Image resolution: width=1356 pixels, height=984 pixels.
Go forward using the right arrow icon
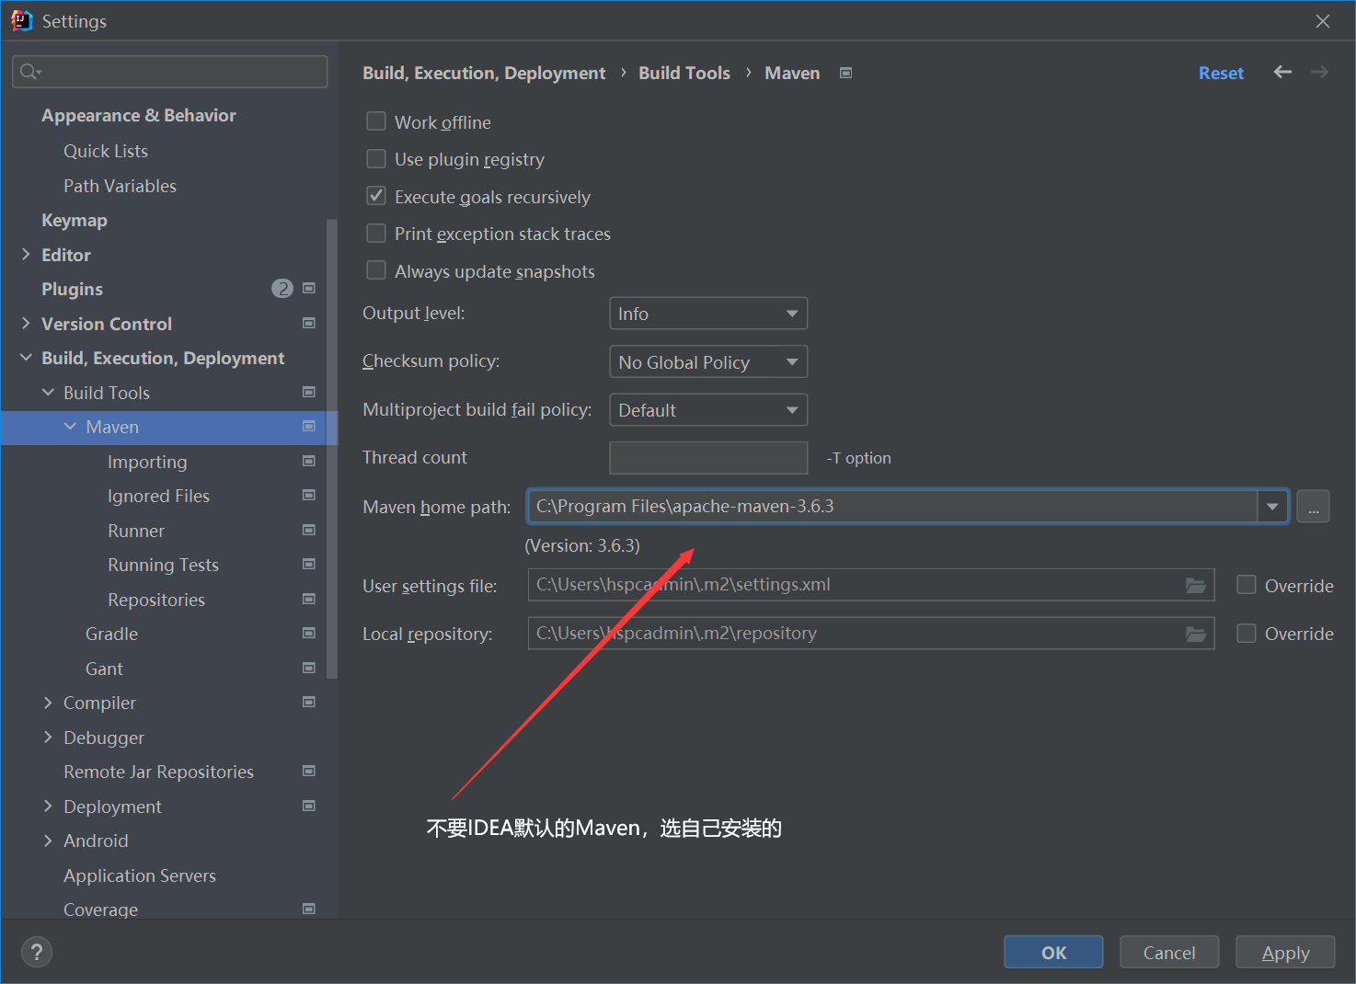coord(1319,72)
